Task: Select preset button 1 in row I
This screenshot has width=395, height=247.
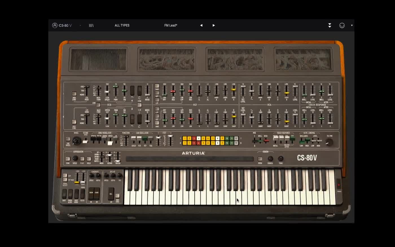Action: coord(185,138)
